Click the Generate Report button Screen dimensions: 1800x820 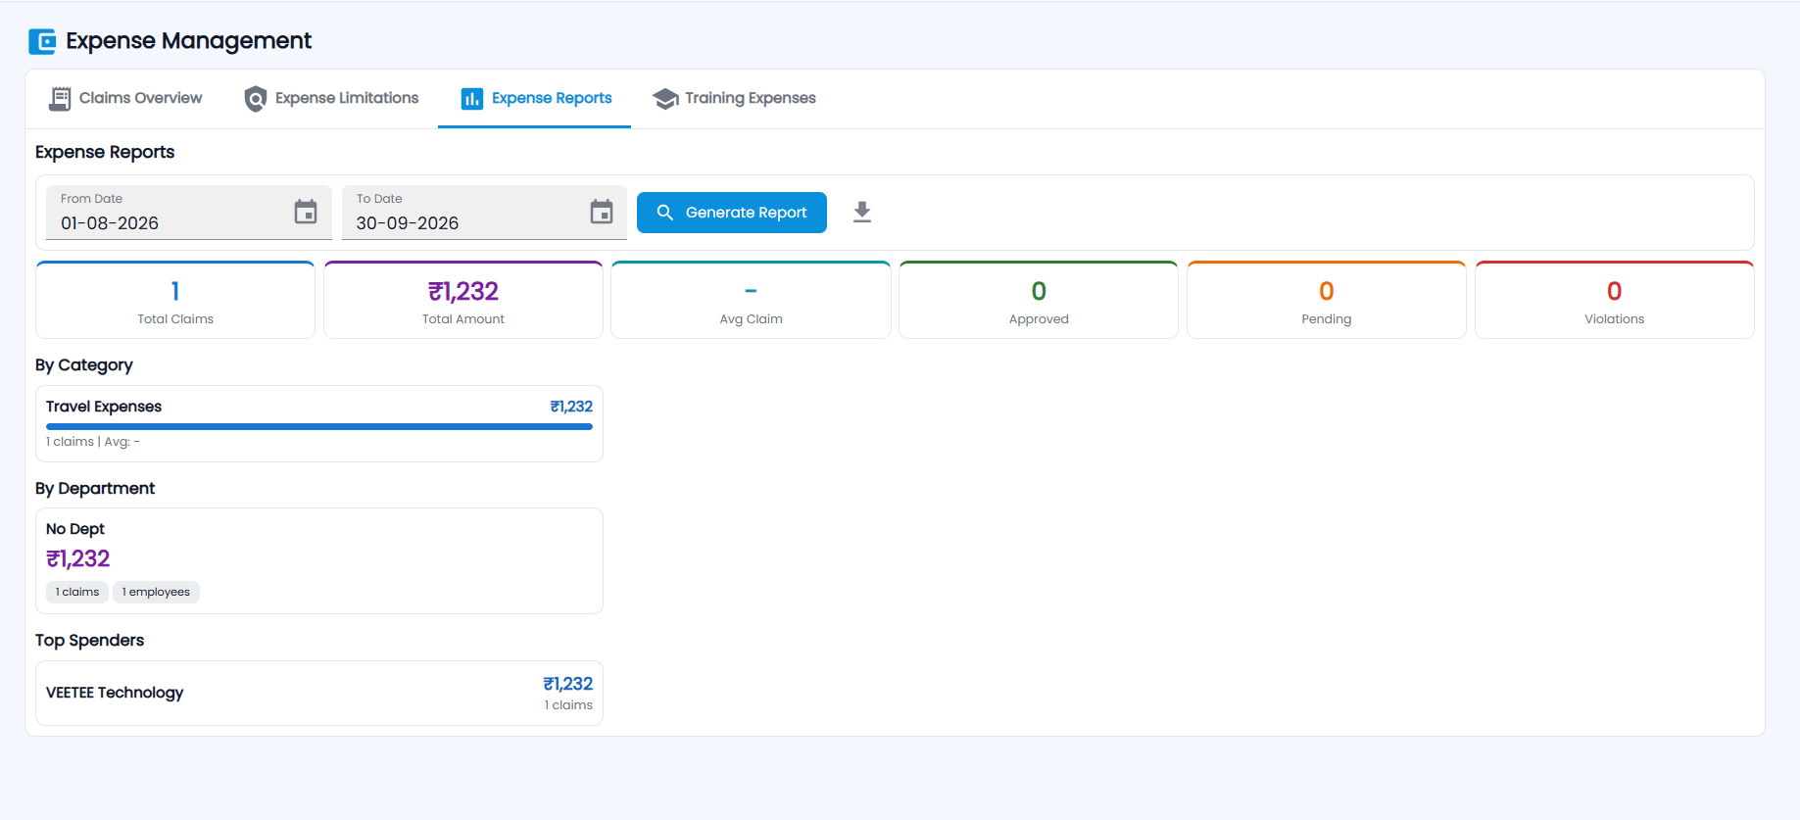tap(732, 213)
